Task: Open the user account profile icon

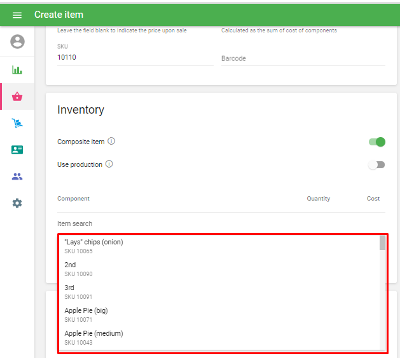Action: coord(17,42)
